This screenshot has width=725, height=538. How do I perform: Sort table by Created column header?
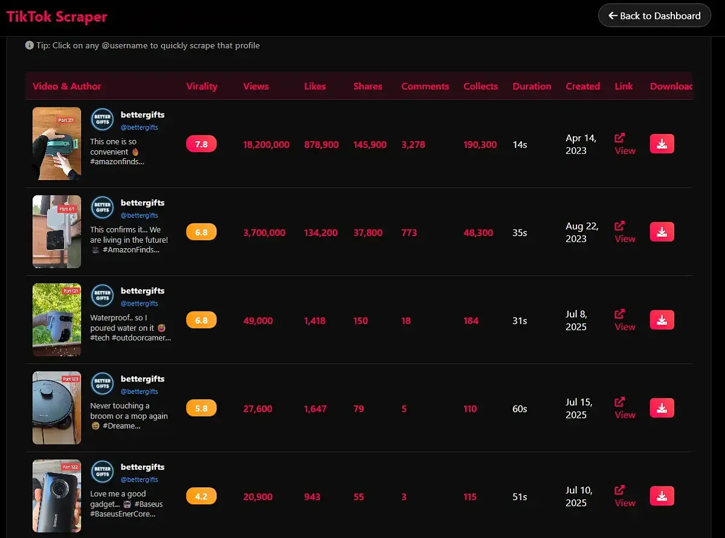582,86
